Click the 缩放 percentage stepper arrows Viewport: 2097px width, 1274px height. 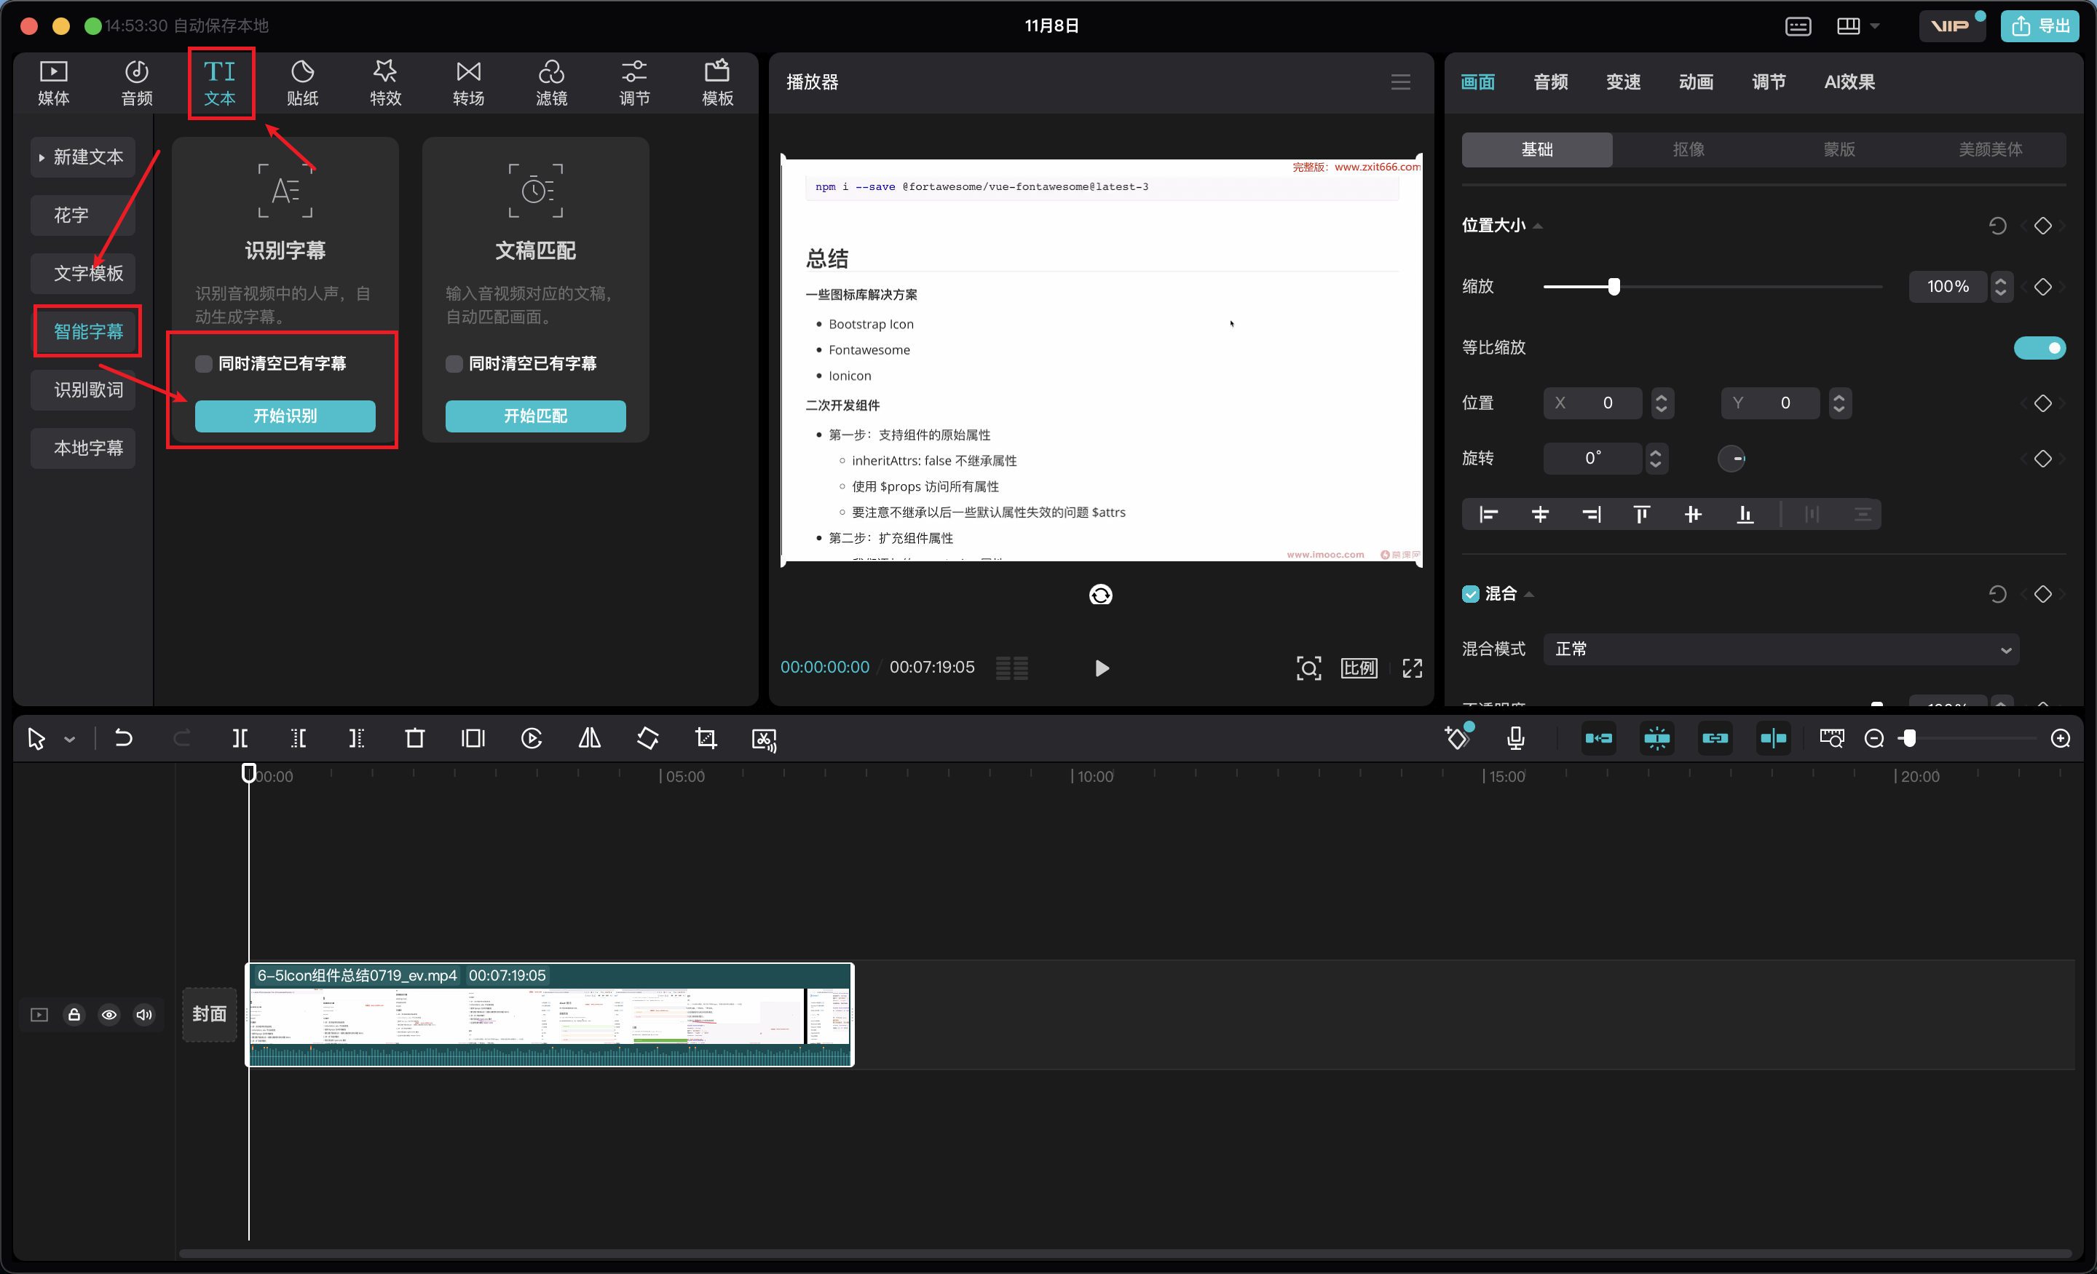[x=2001, y=286]
